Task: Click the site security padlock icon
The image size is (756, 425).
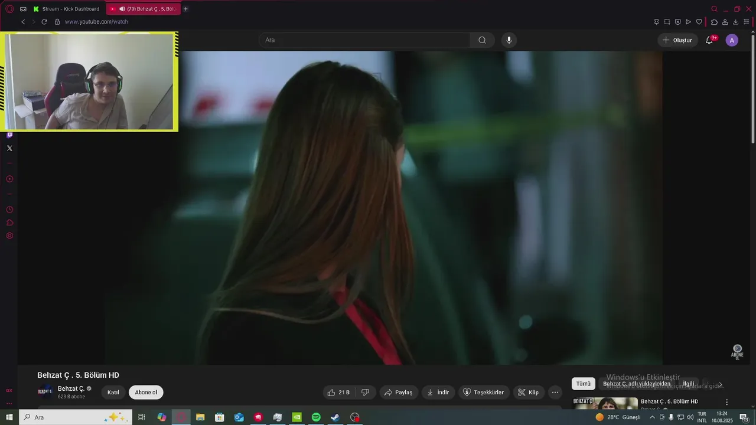Action: pyautogui.click(x=57, y=22)
